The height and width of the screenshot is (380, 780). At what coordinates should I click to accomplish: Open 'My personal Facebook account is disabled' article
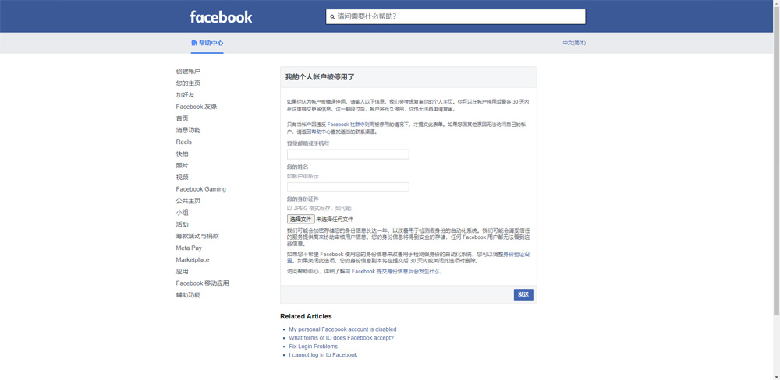coord(342,329)
